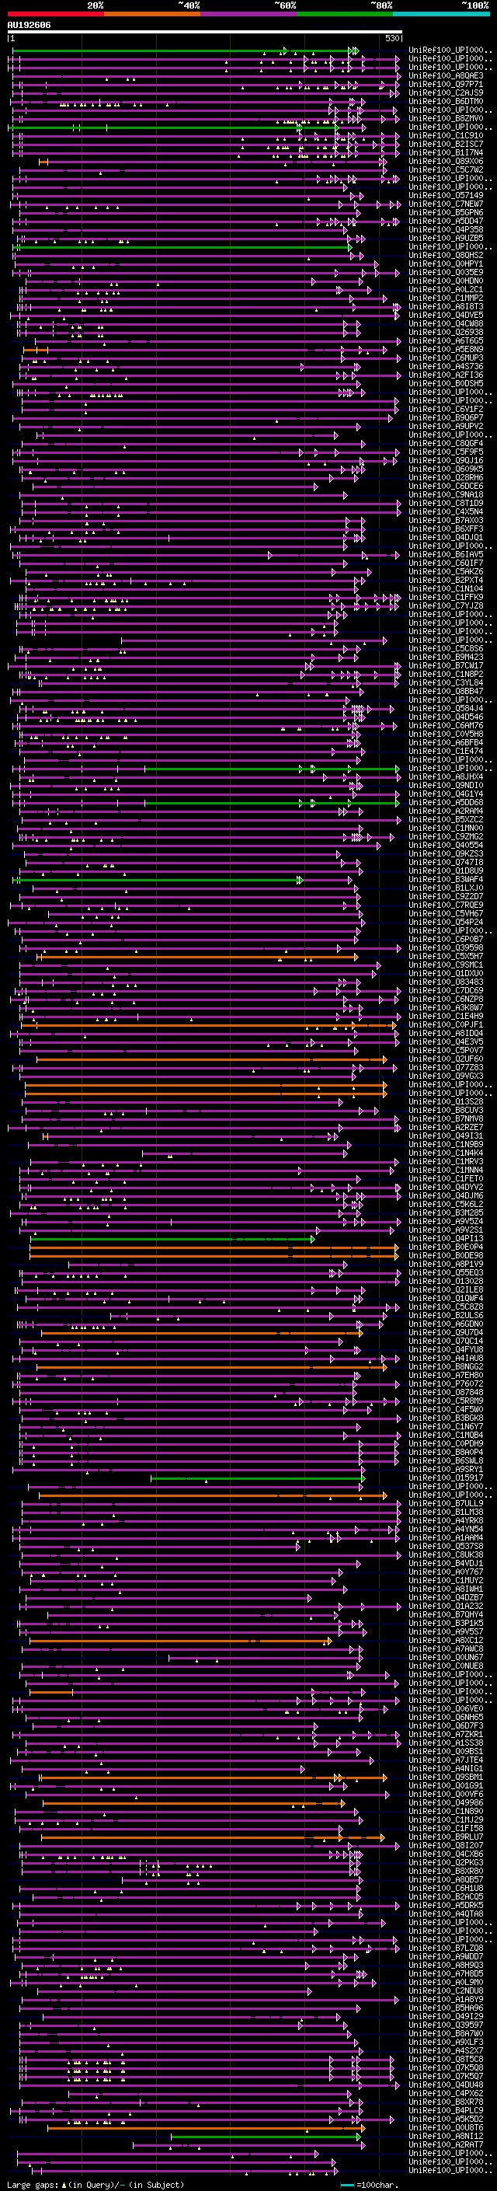Select hit UniRef100_C1N9B9
Image resolution: width=497 pixels, height=2191 pixels.
tap(446, 1144)
